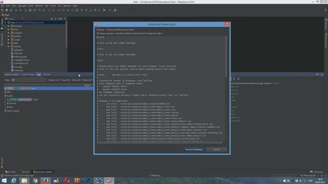
Task: Click the rebase editor horizontal scrollbar
Action: point(159,143)
